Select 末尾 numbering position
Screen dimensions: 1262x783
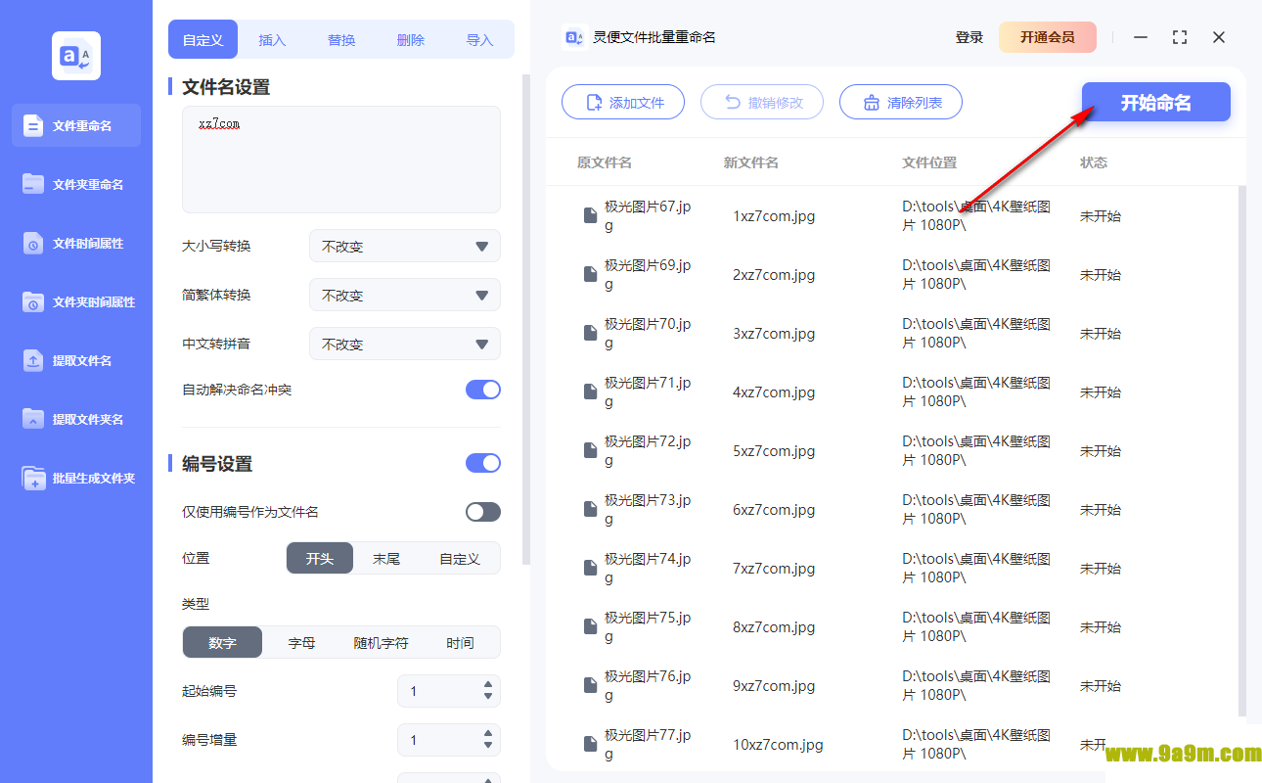pyautogui.click(x=386, y=558)
